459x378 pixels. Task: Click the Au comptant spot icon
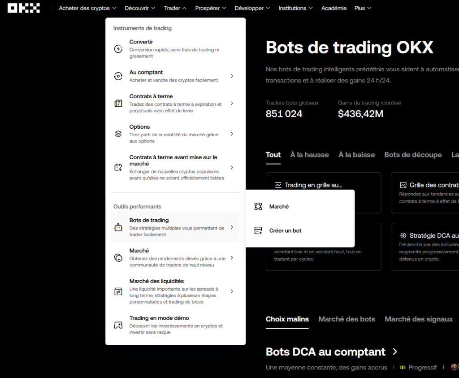click(118, 76)
